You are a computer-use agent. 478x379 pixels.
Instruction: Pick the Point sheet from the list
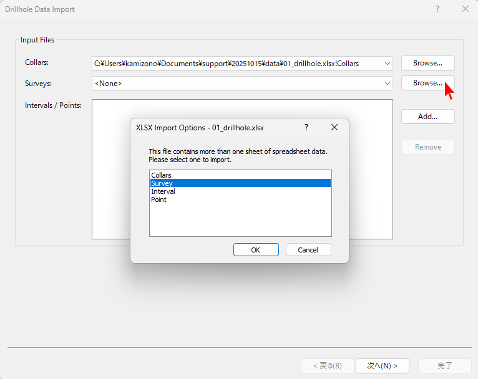159,199
